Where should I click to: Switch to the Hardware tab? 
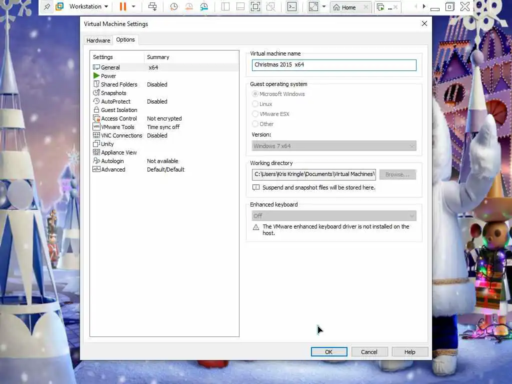pyautogui.click(x=98, y=40)
